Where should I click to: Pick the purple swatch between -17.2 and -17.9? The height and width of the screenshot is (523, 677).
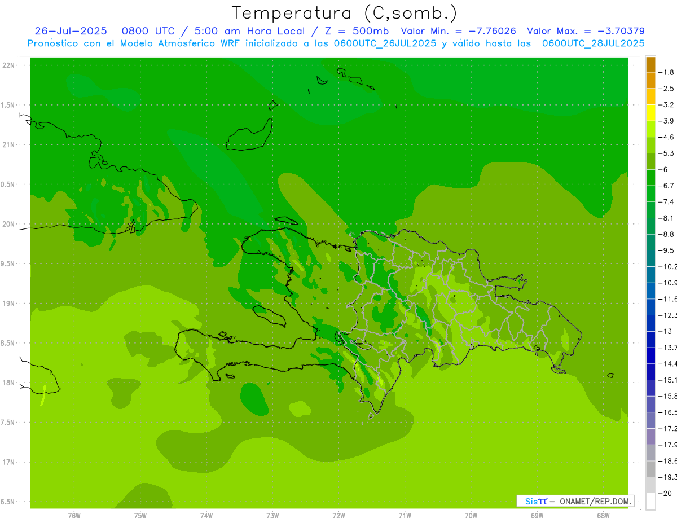[650, 437]
